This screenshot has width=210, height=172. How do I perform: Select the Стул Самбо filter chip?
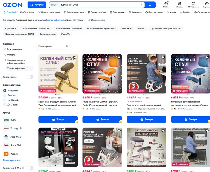click(x=11, y=28)
